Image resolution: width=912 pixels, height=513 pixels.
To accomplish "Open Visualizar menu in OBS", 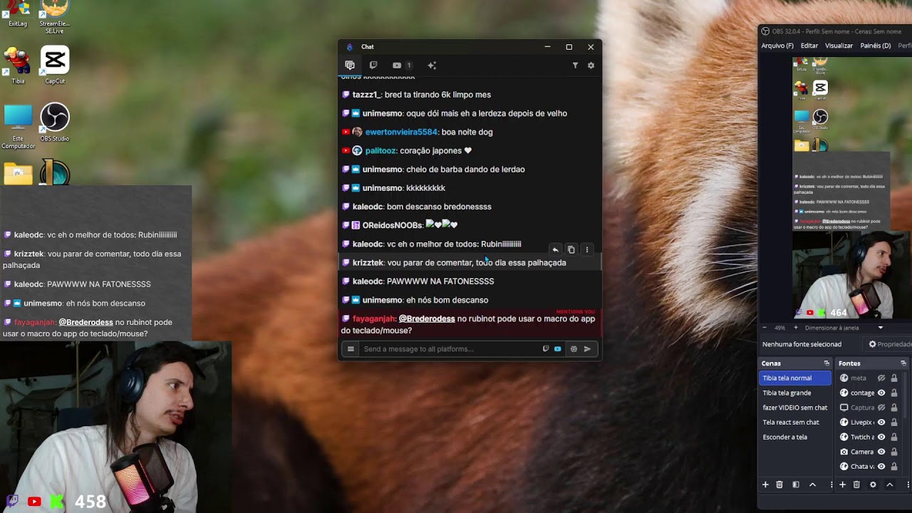I will [839, 46].
